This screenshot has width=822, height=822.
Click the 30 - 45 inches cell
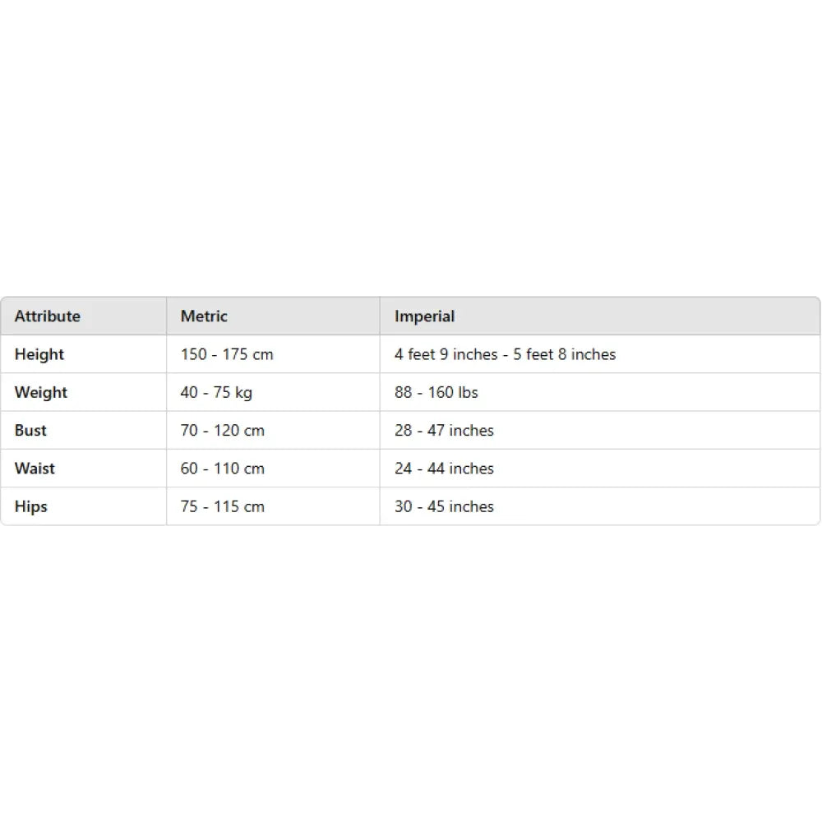click(x=444, y=506)
